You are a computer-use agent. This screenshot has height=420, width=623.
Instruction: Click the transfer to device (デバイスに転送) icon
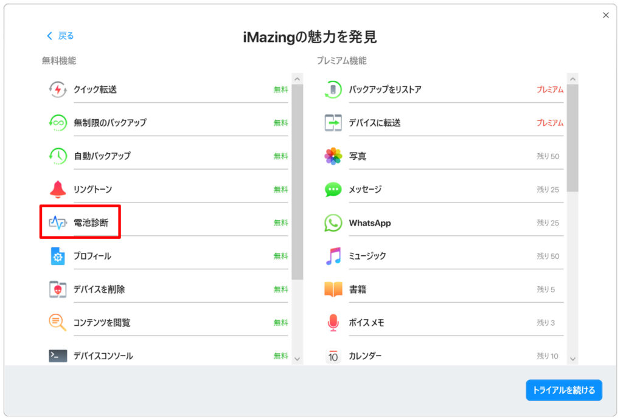point(333,123)
